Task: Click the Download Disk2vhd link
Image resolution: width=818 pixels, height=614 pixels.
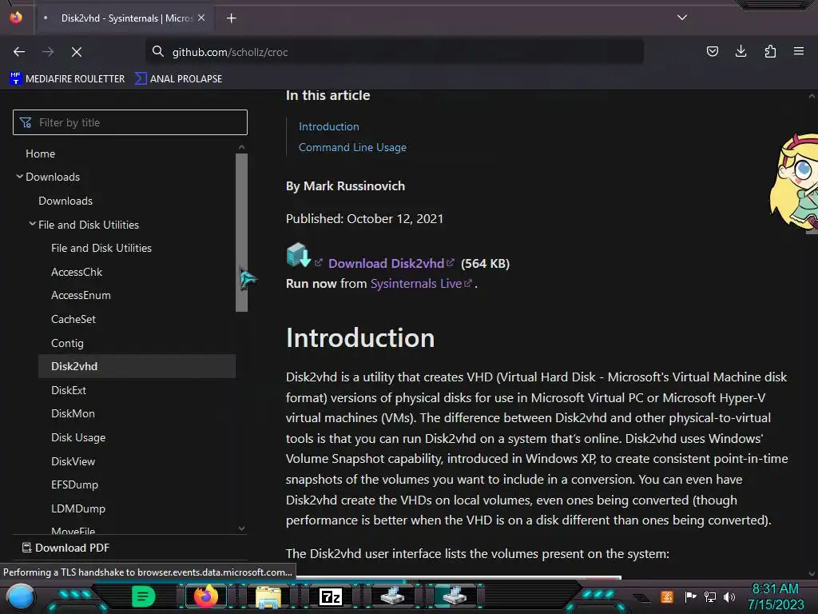Action: 386,264
